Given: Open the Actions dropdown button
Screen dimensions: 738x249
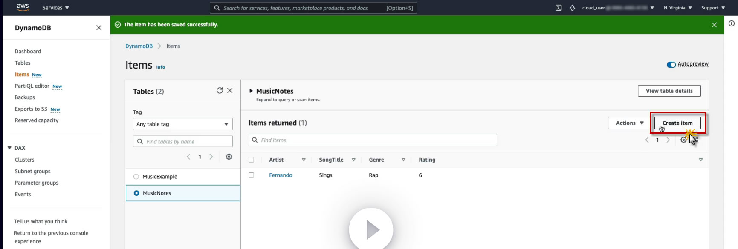Looking at the screenshot, I should pos(629,123).
